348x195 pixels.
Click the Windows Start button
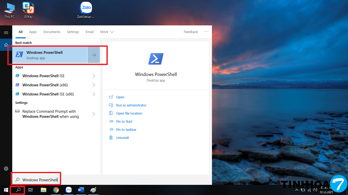point(6,190)
